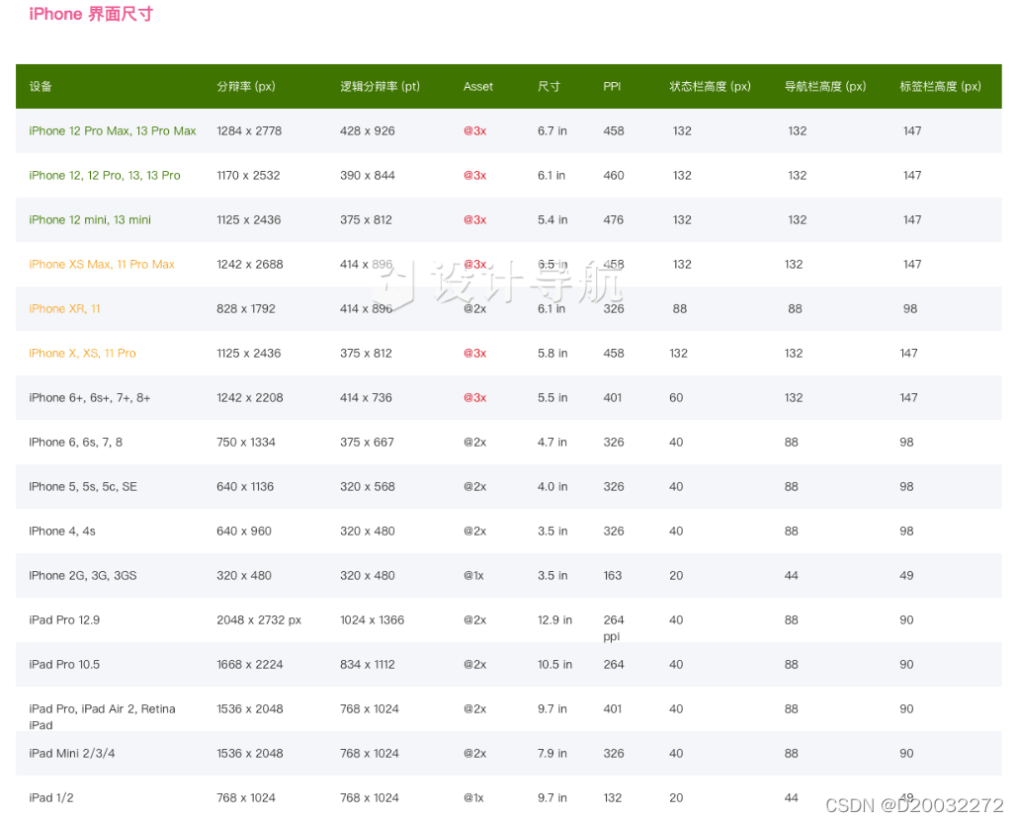Click the resolution value '750 x 1334'
This screenshot has width=1018, height=822.
pyautogui.click(x=246, y=442)
